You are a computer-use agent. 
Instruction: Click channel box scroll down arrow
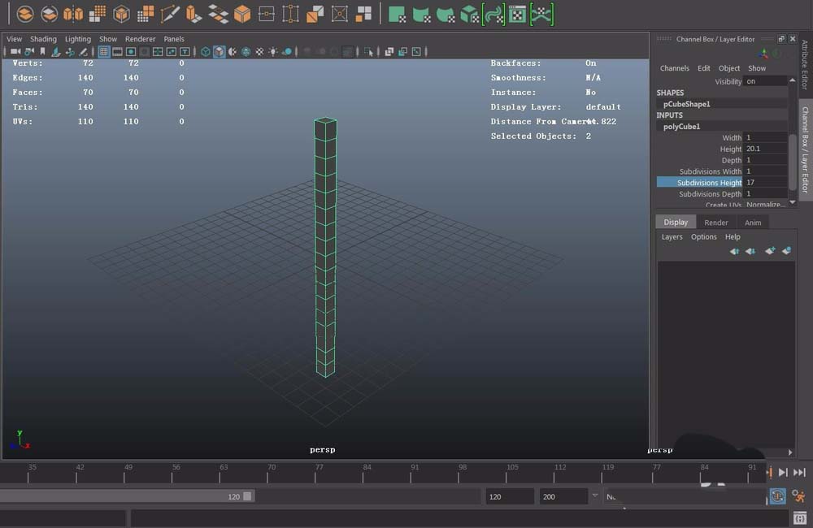tap(792, 202)
